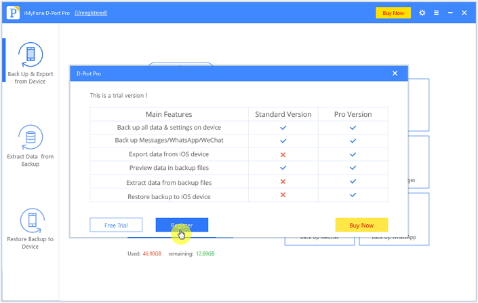Minimize the iMyFone D-Port Pro window

(x=450, y=13)
